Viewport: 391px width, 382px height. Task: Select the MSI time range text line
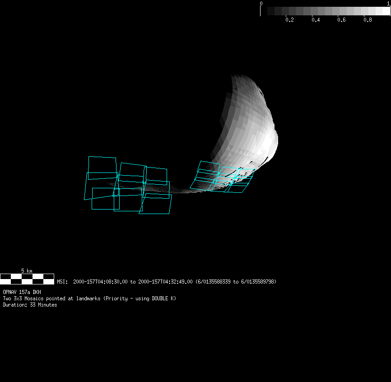pyautogui.click(x=167, y=281)
